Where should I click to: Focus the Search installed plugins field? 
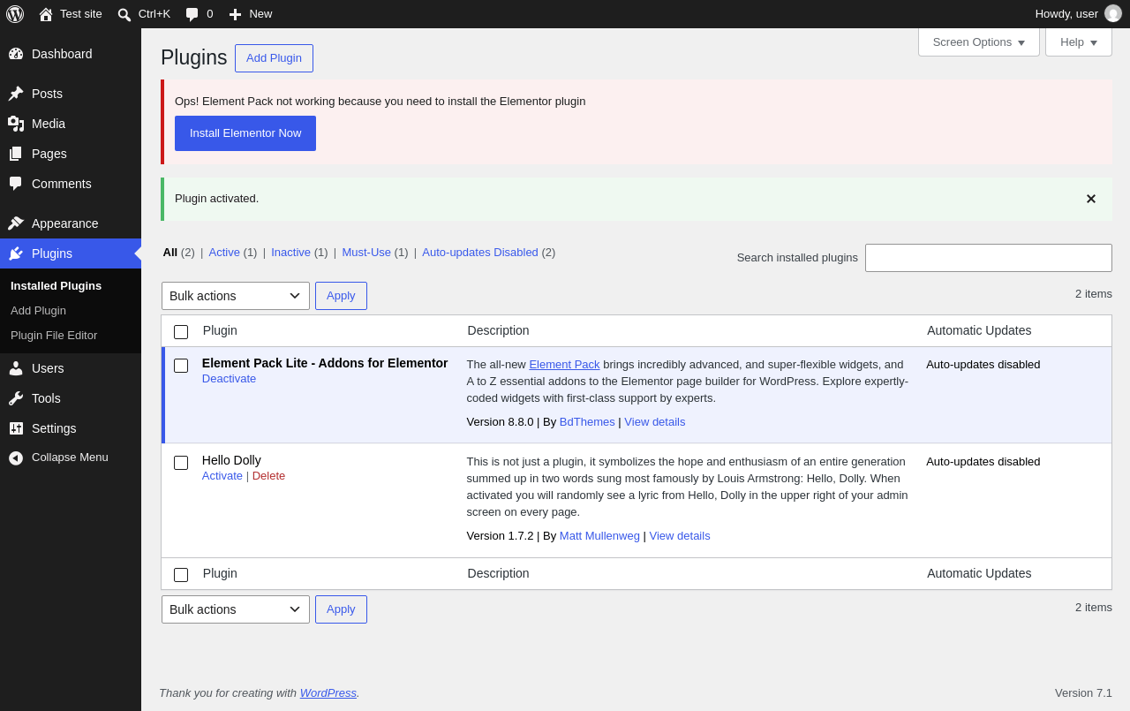tap(989, 258)
